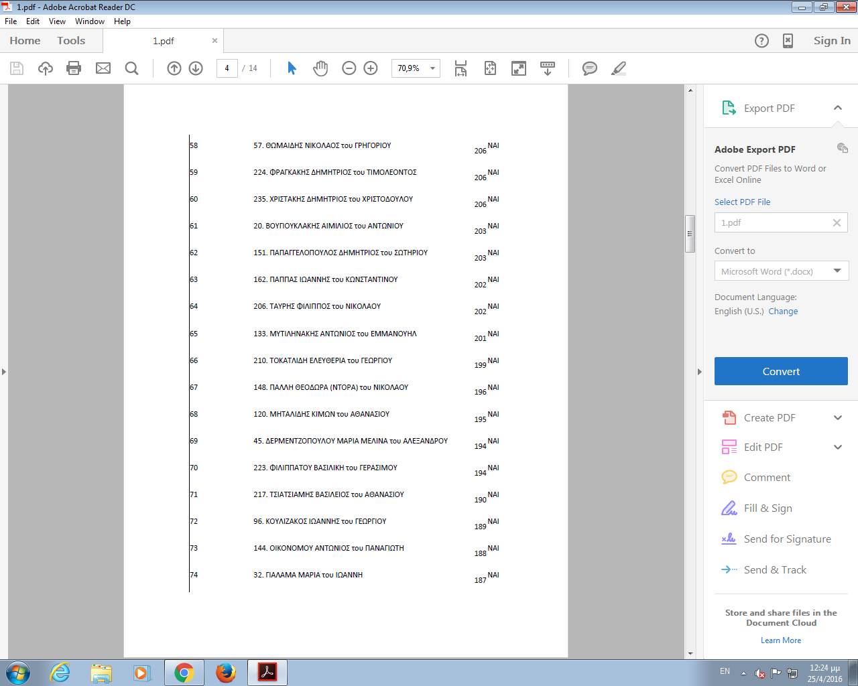Click the Save file icon

(17, 68)
